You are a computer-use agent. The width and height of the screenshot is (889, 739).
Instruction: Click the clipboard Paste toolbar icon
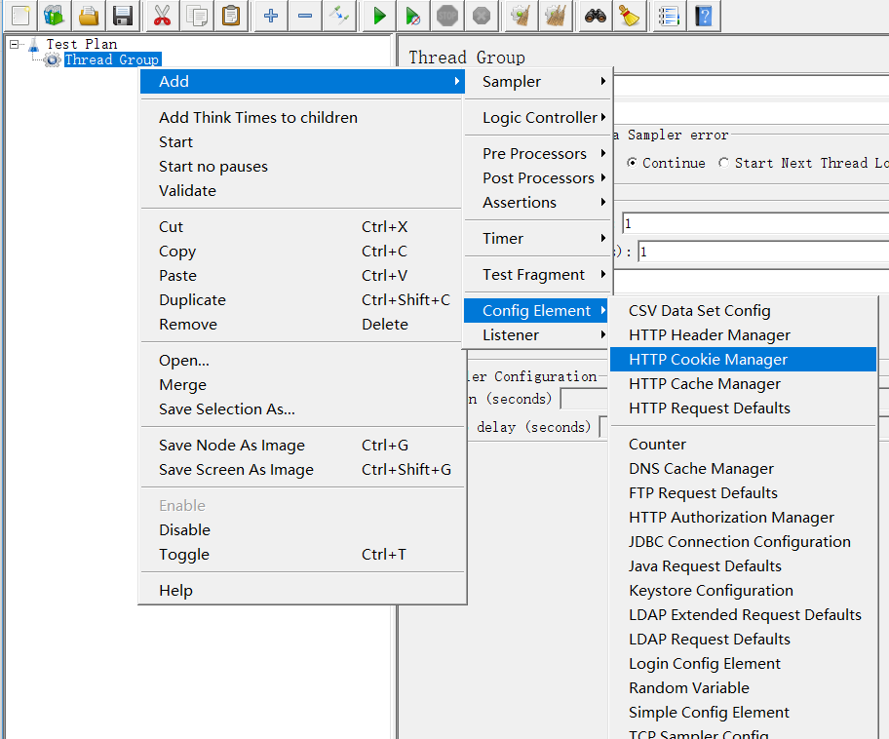coord(231,16)
